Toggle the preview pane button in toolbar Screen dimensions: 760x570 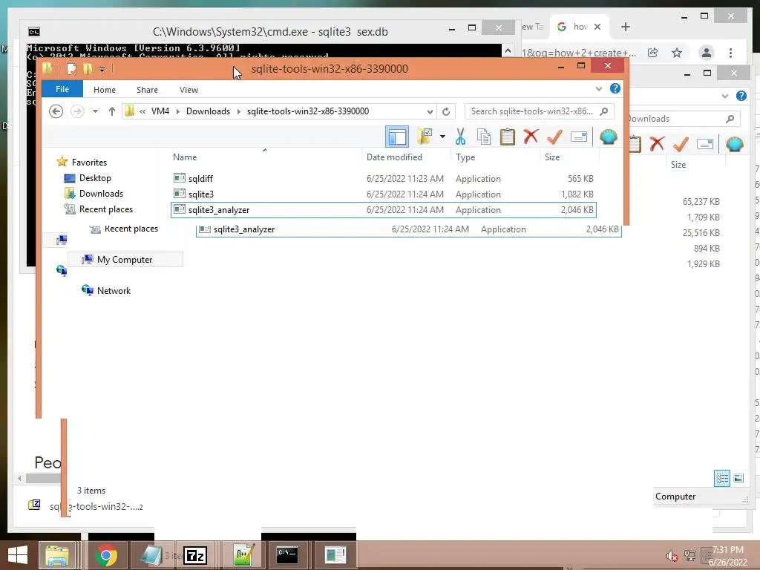pos(397,137)
